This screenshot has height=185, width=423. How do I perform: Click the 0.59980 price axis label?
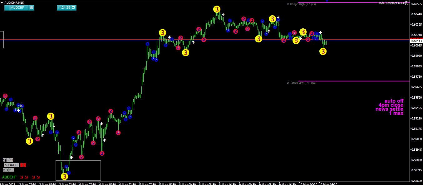click(416, 56)
